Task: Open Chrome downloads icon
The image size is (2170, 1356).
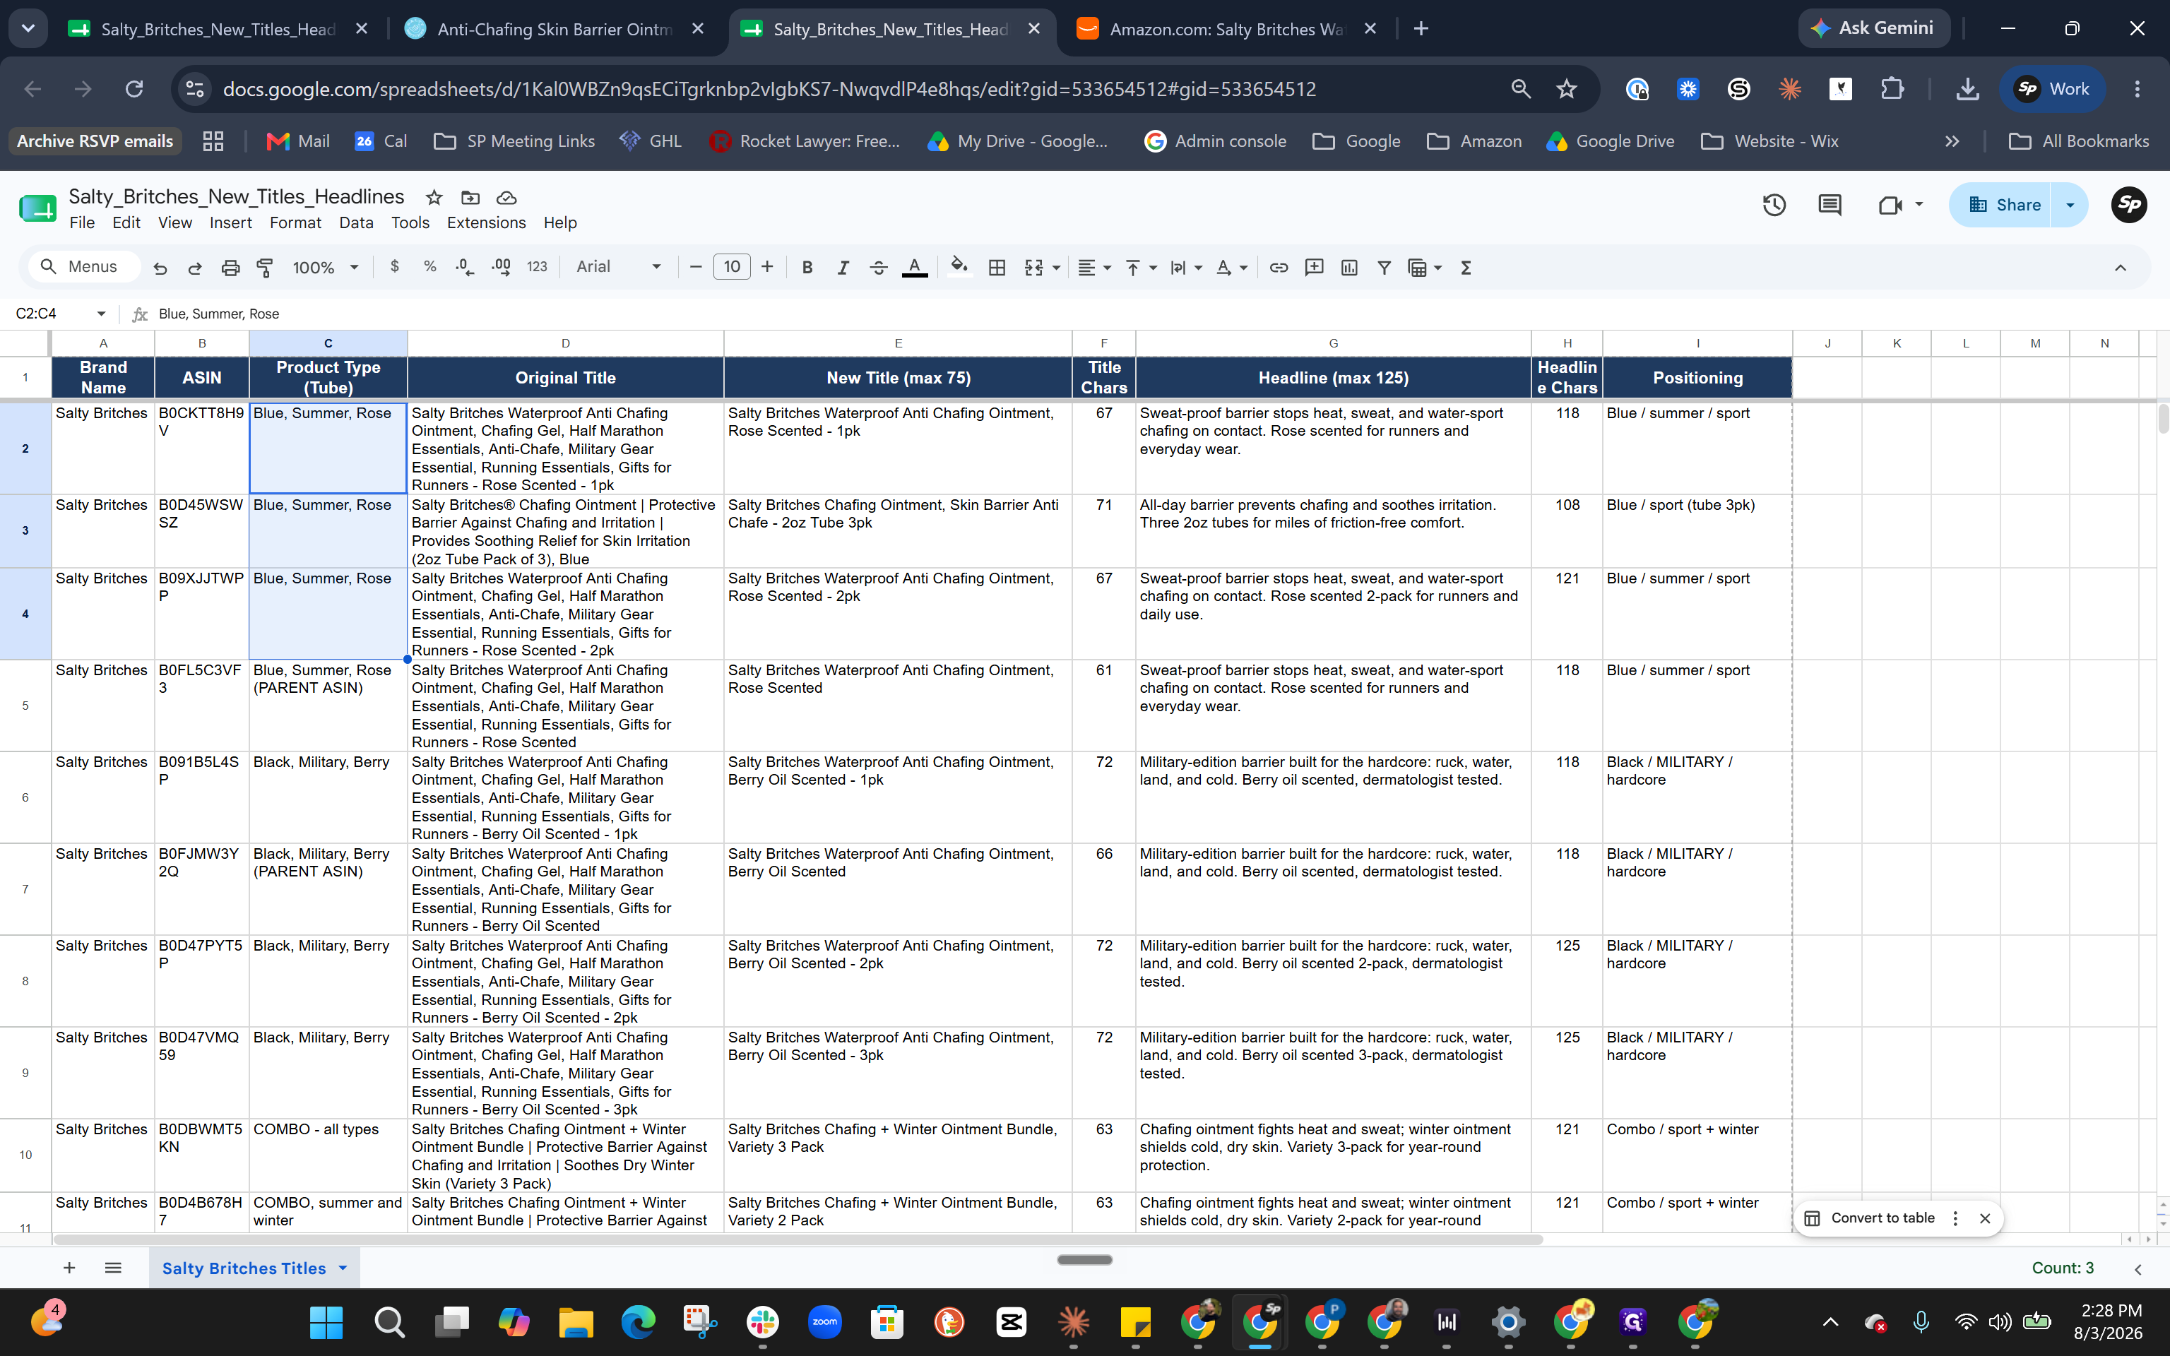Action: tap(1967, 89)
